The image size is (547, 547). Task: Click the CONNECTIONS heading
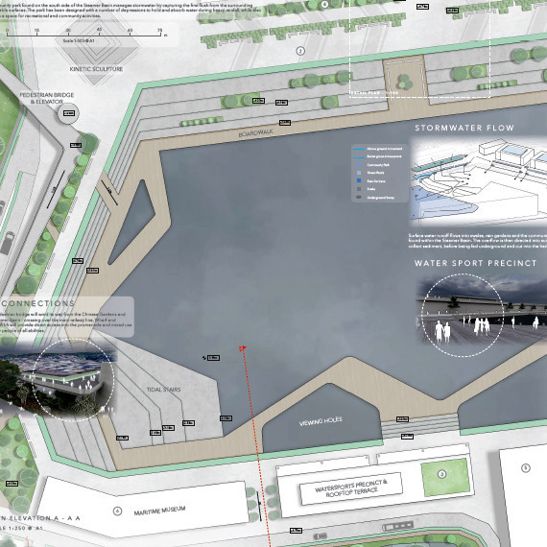[37, 303]
